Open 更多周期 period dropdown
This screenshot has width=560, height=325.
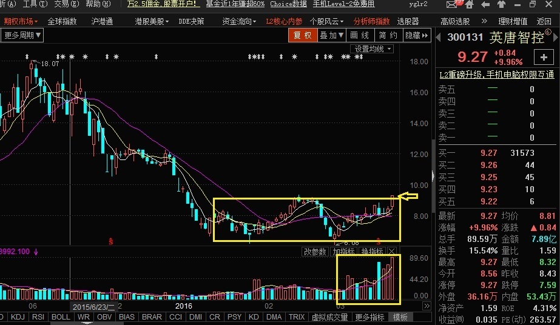point(22,35)
